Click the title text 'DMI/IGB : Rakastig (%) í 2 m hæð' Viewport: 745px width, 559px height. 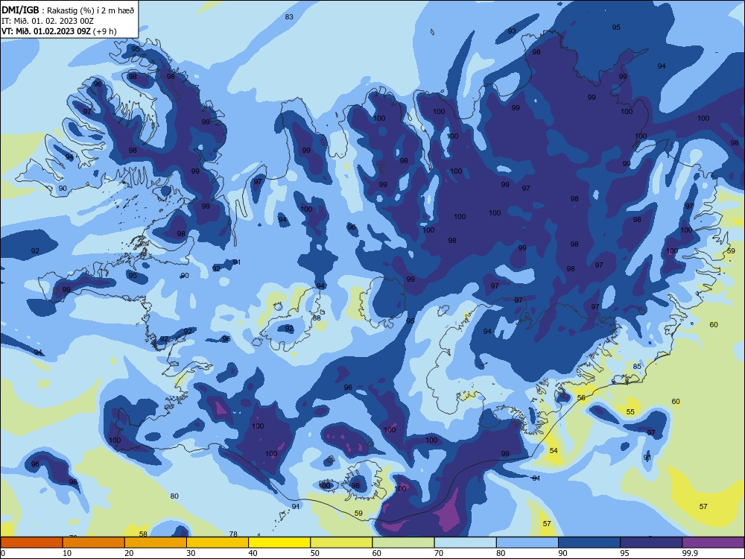[x=68, y=10]
